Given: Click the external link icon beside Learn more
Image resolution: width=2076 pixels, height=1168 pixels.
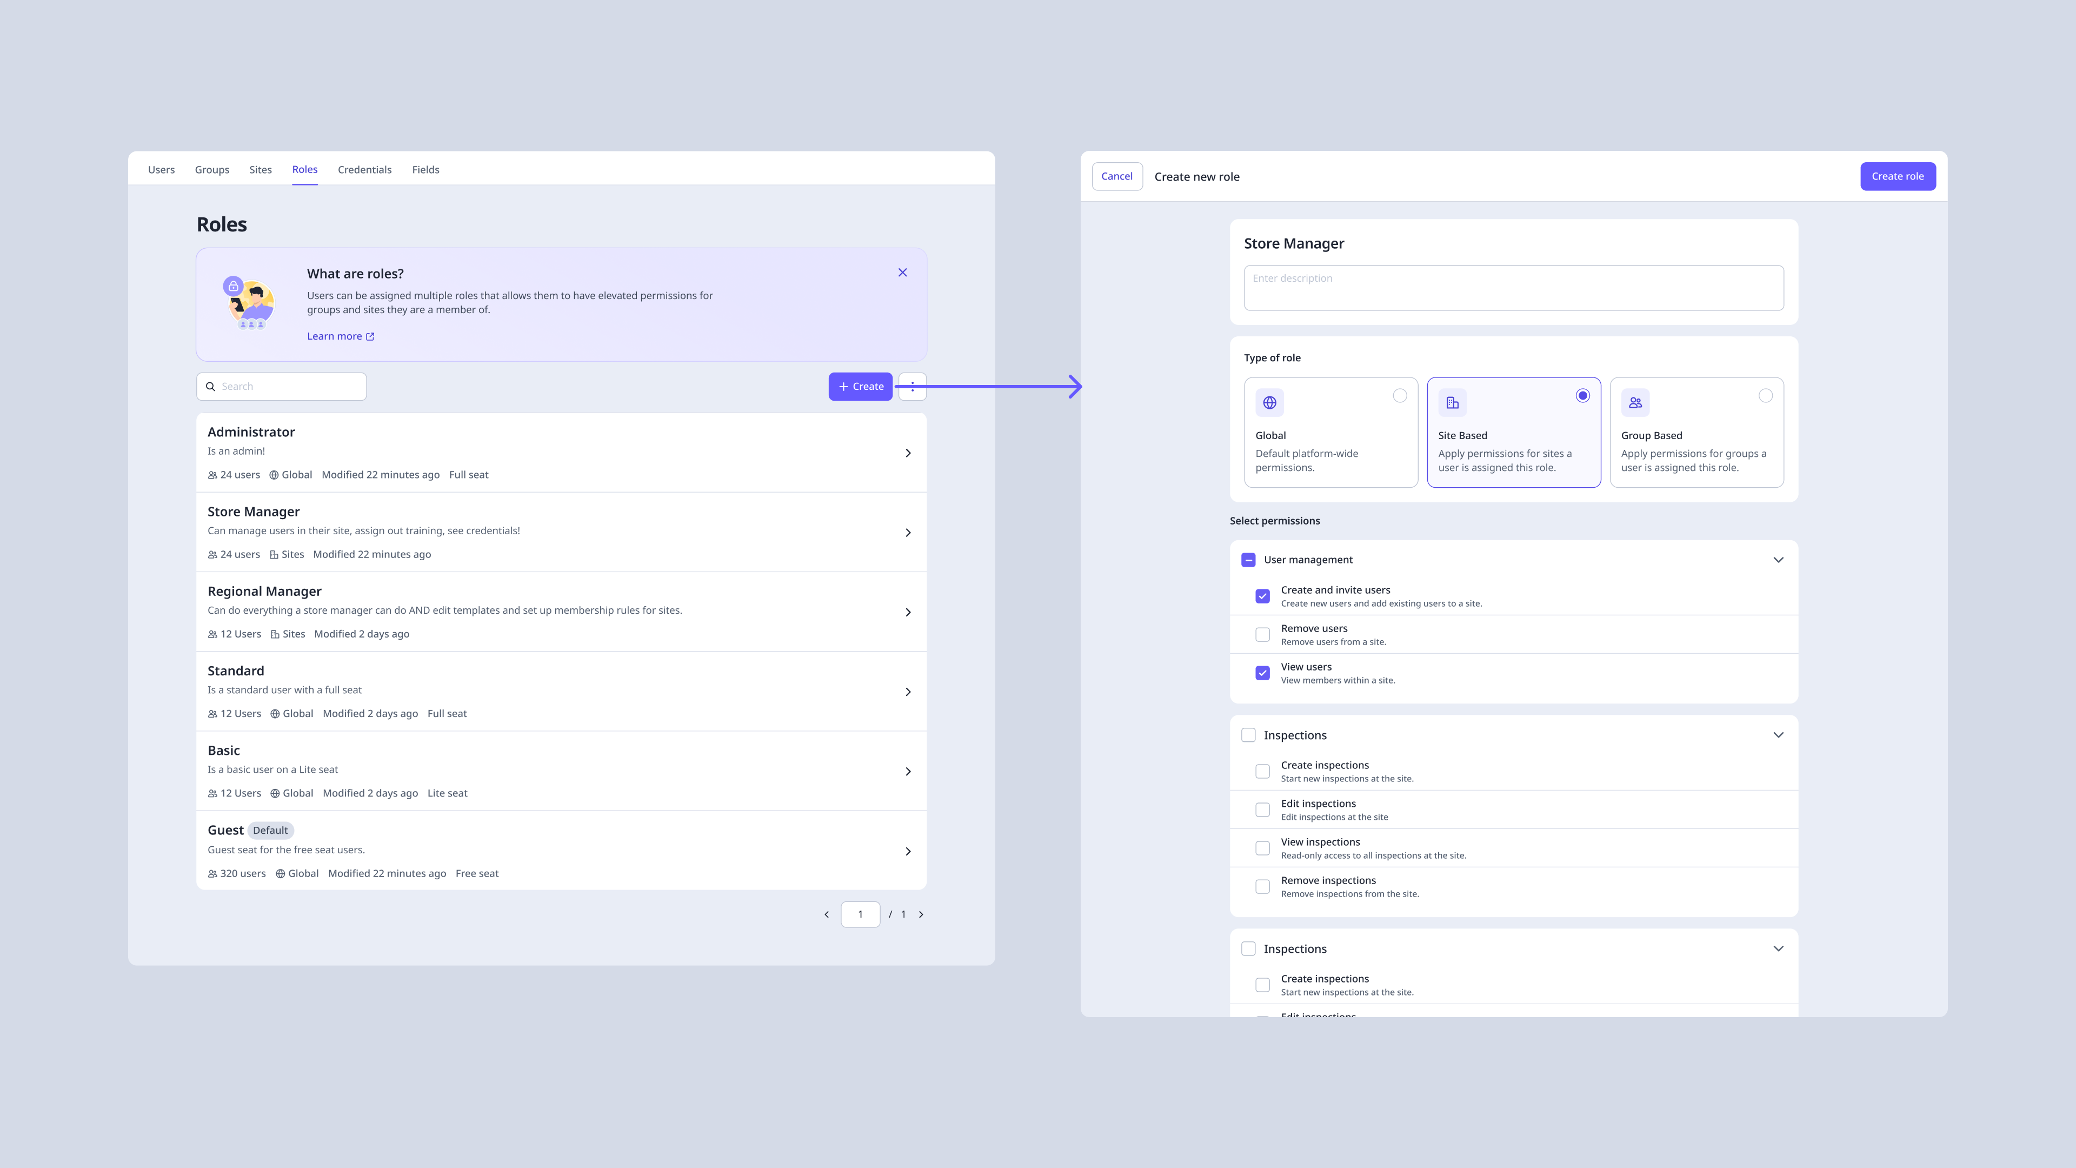Looking at the screenshot, I should (x=370, y=336).
